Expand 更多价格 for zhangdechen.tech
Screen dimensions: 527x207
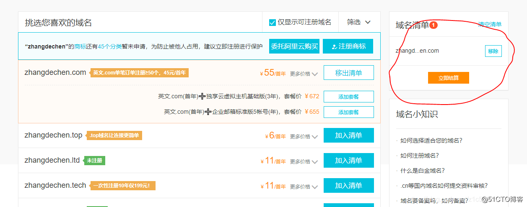pos(304,187)
